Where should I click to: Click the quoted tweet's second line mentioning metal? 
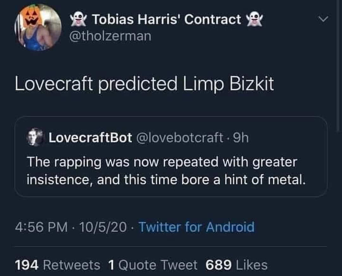pyautogui.click(x=166, y=180)
